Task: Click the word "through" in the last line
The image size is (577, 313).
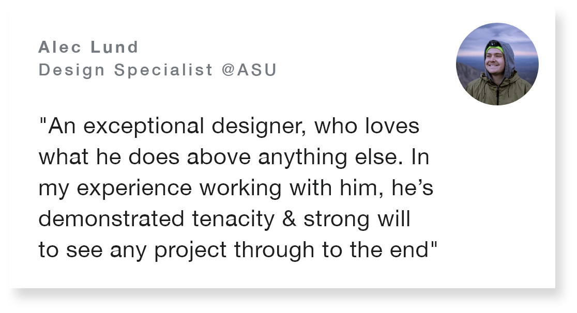Action: (x=275, y=250)
